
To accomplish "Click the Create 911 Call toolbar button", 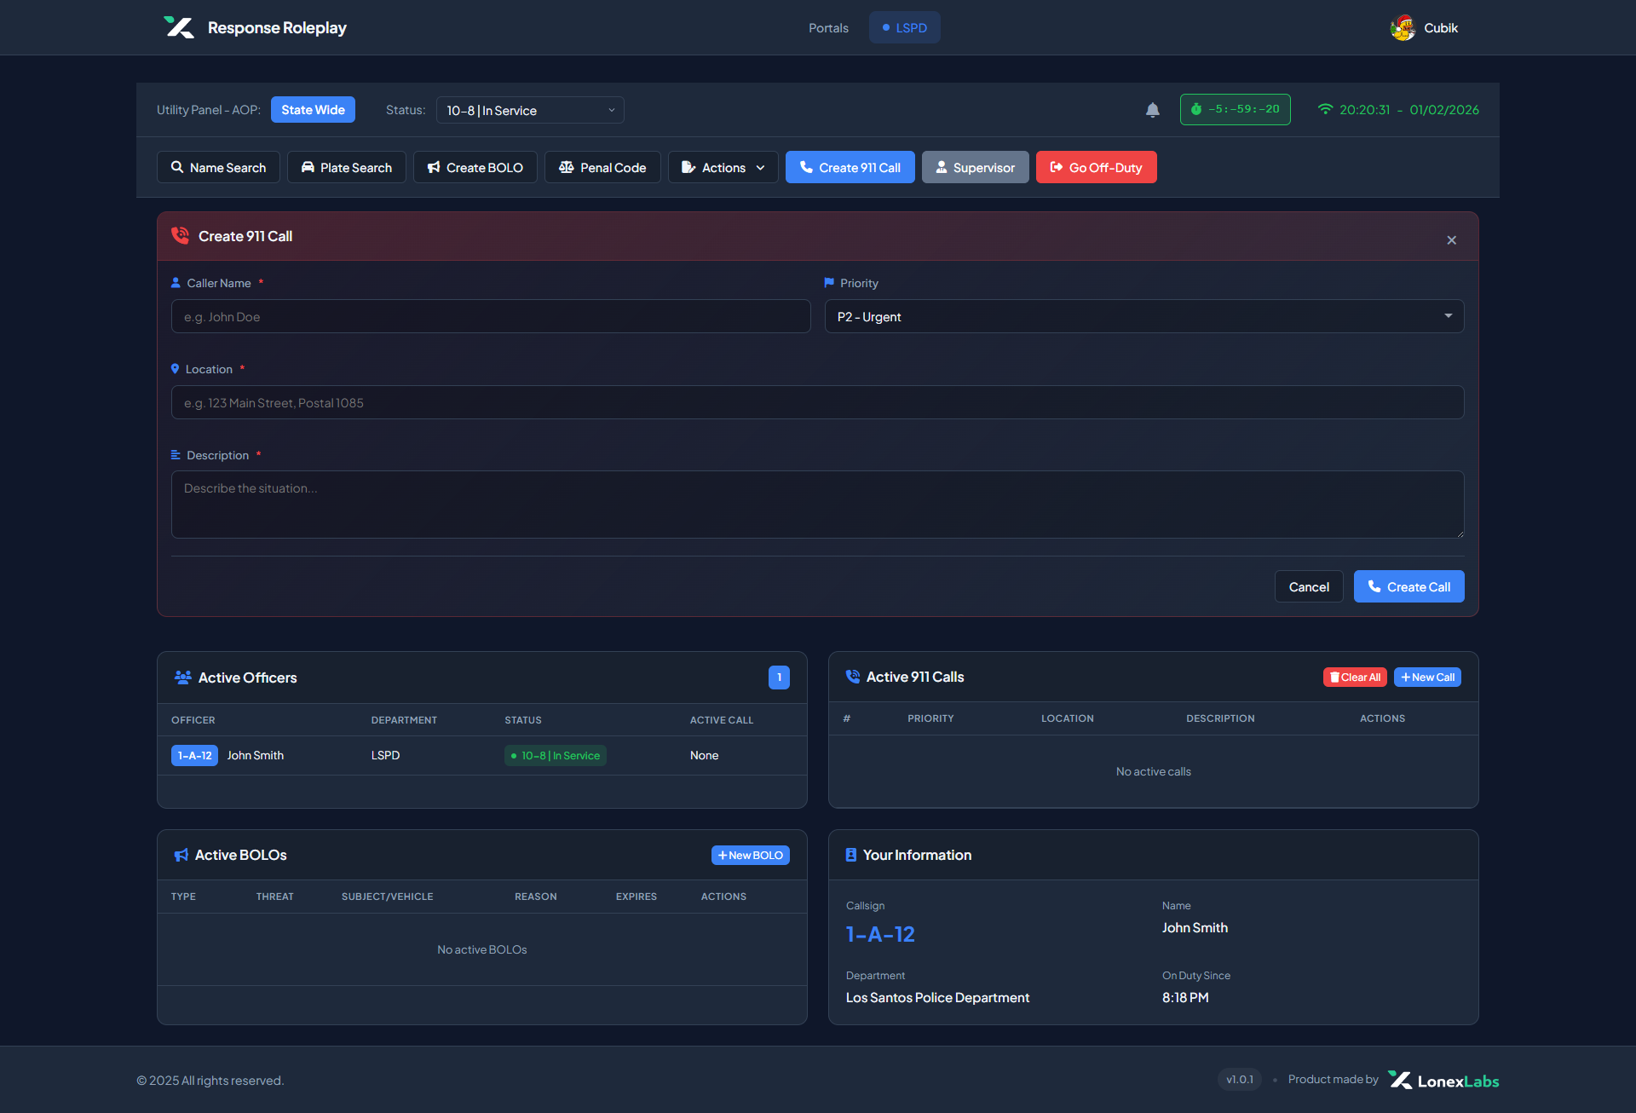I will point(850,167).
